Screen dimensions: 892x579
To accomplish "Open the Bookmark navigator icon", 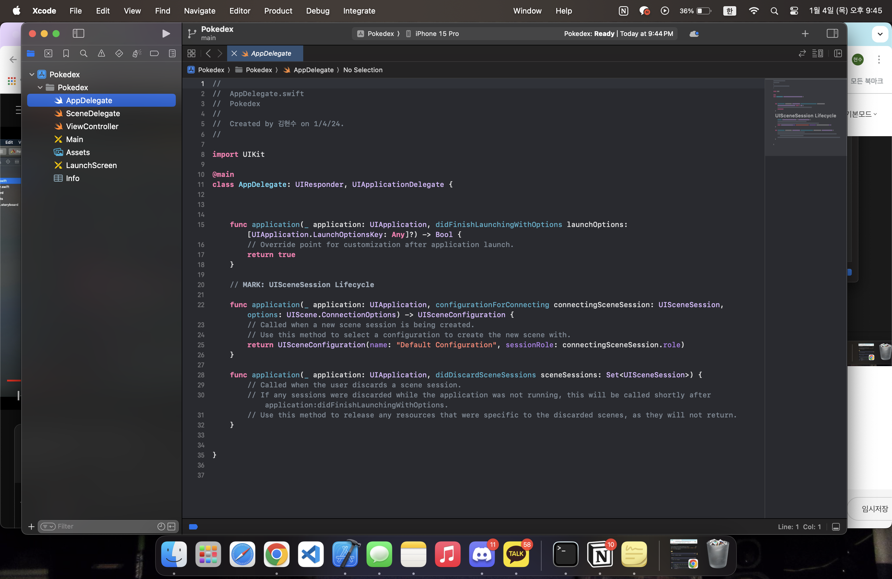I will 66,54.
